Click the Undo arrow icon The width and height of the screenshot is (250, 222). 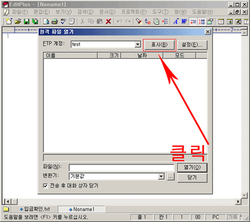click(x=119, y=21)
